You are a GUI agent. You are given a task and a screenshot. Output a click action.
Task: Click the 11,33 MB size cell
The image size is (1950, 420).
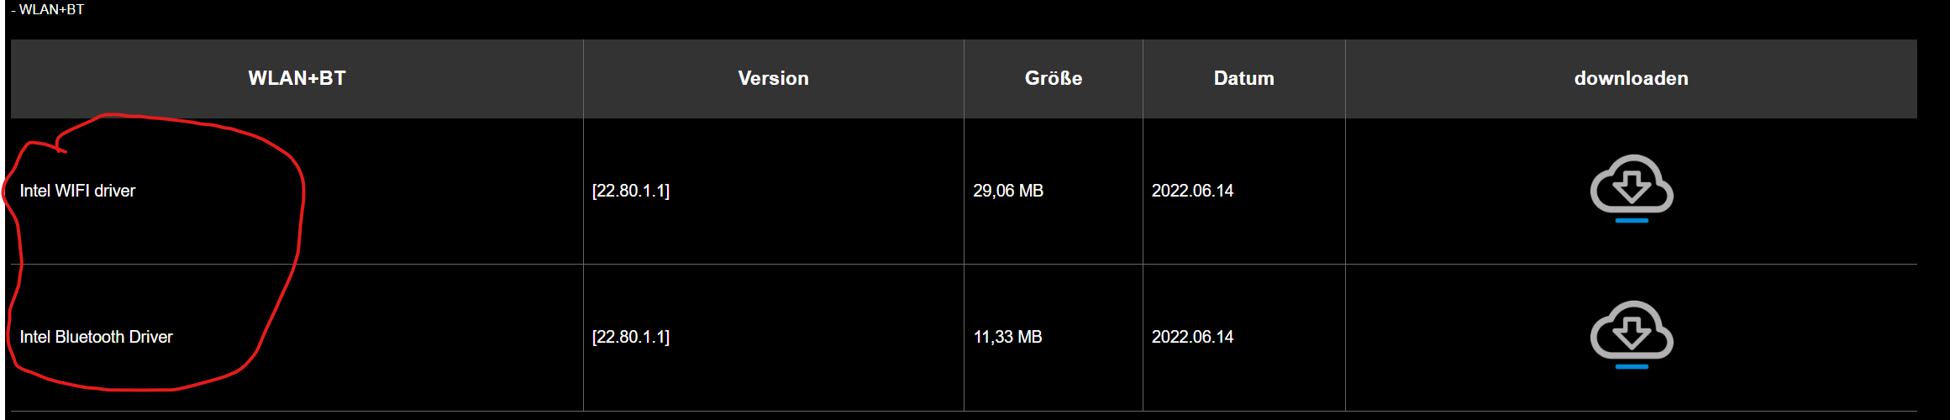[1007, 337]
